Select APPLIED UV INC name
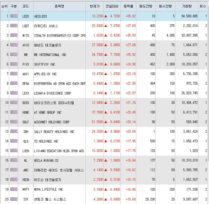 pos(45,74)
